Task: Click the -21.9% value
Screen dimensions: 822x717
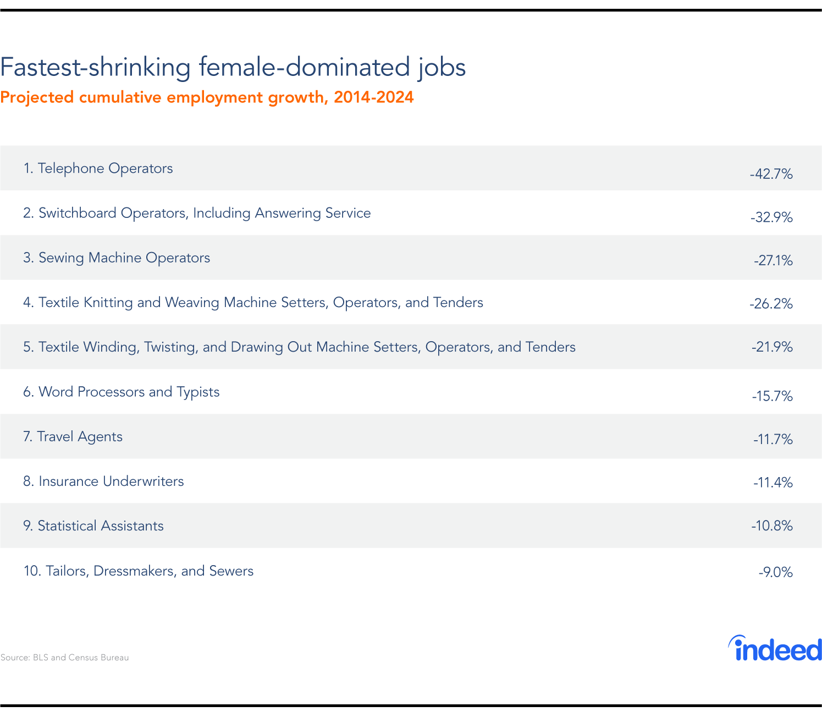Action: coord(772,347)
